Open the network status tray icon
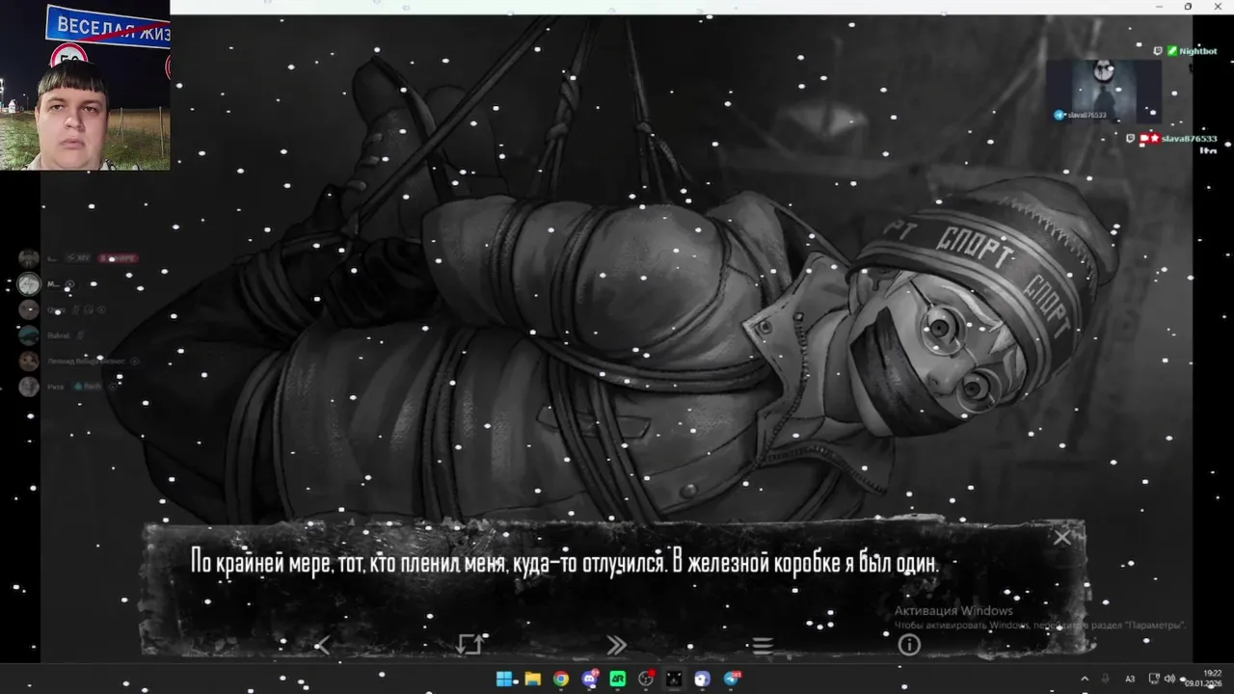This screenshot has height=694, width=1234. pyautogui.click(x=1154, y=679)
